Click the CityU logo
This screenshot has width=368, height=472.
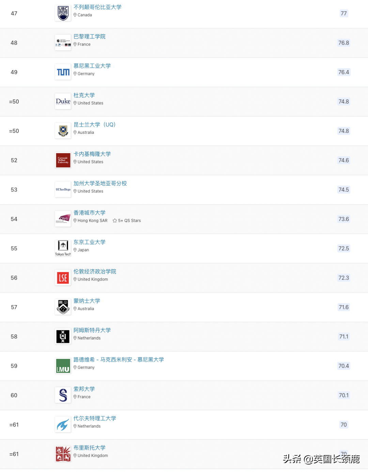pyautogui.click(x=63, y=219)
